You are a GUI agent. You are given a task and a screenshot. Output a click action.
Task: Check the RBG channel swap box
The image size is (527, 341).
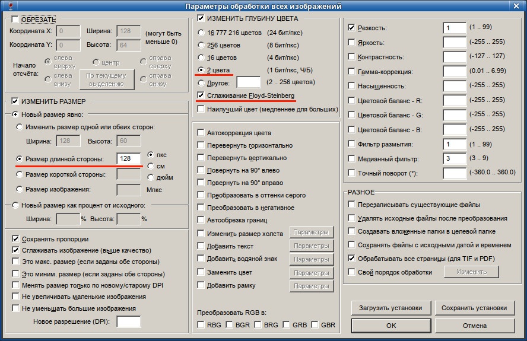(201, 325)
